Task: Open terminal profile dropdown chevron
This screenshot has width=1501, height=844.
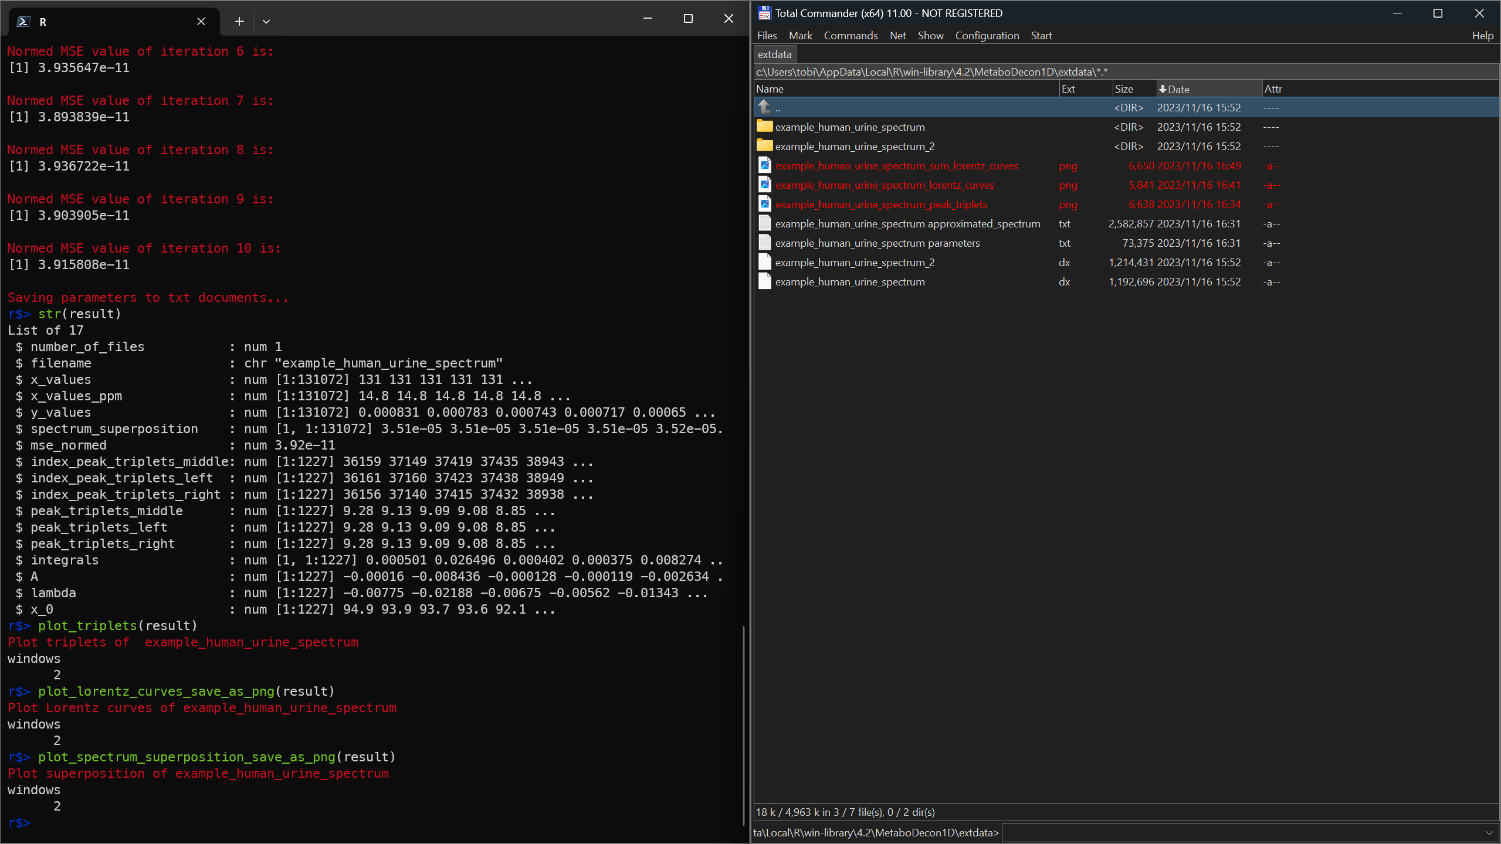Action: click(266, 21)
